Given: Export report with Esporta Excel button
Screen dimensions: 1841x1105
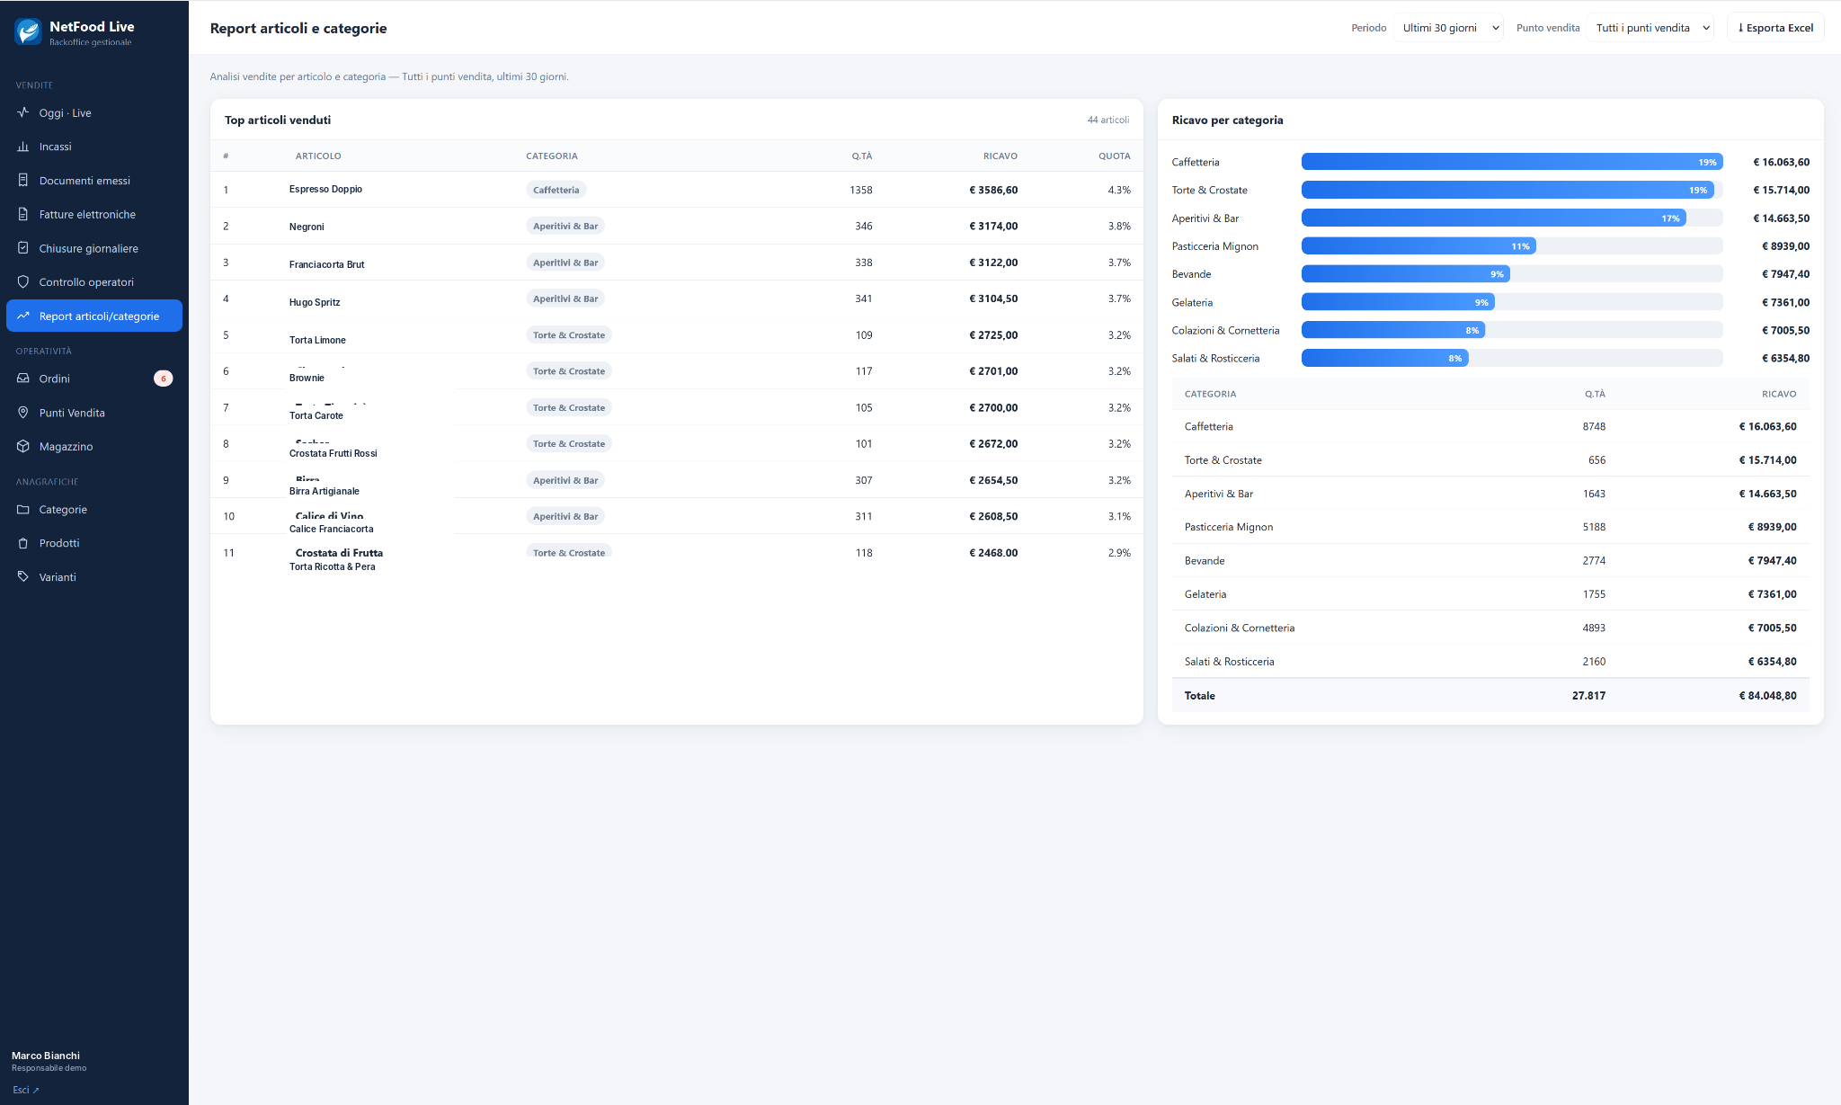Looking at the screenshot, I should point(1775,28).
